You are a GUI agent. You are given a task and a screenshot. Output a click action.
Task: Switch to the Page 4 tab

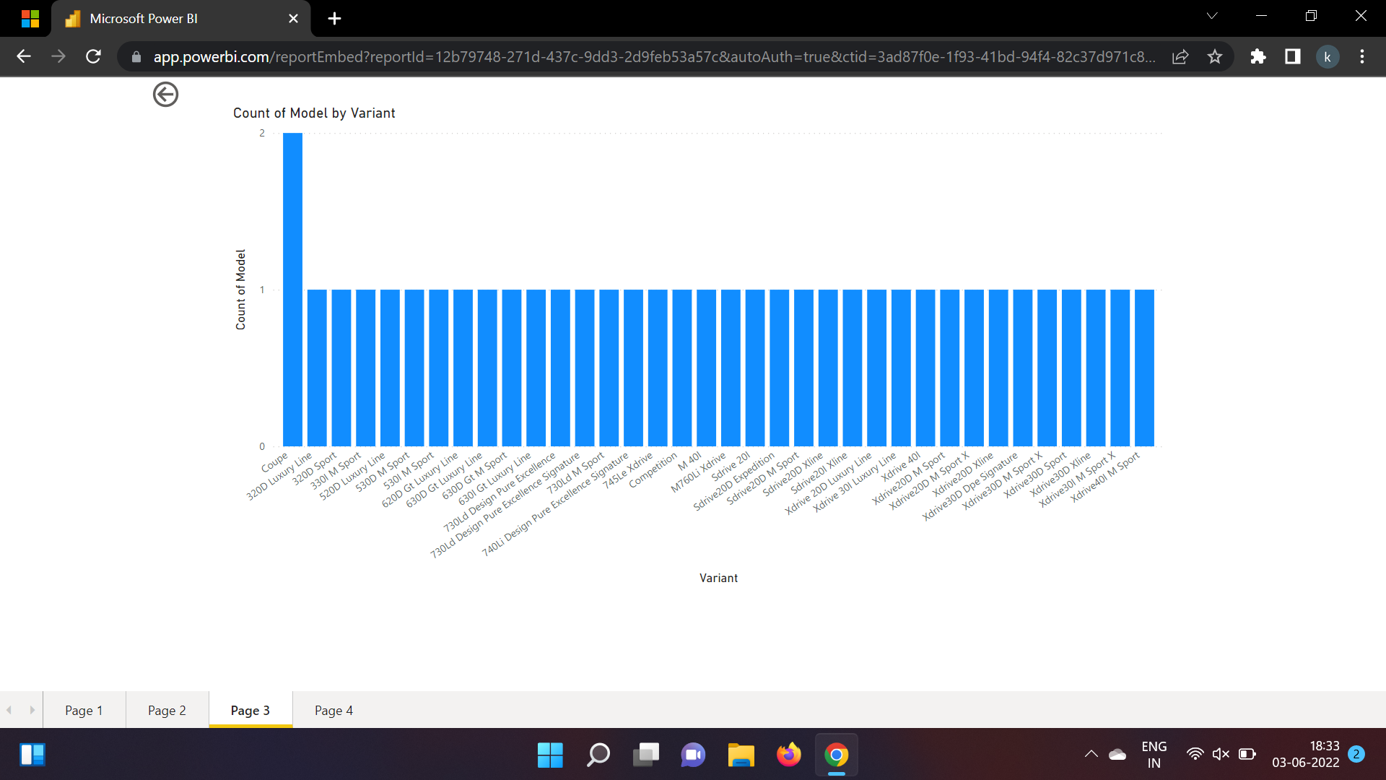click(x=333, y=710)
